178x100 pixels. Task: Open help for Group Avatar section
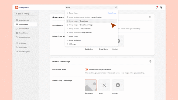tap(150, 17)
